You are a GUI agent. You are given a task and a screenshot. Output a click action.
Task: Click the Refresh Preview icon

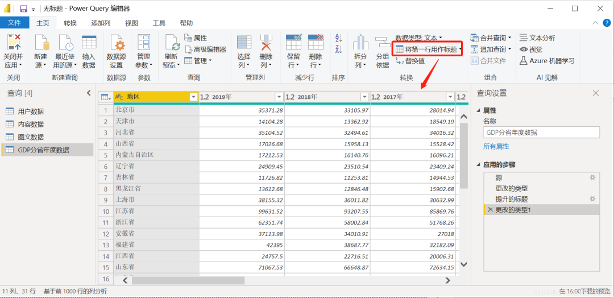pos(172,43)
